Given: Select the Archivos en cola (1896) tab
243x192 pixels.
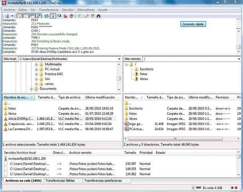Looking at the screenshot, I should tap(23, 181).
